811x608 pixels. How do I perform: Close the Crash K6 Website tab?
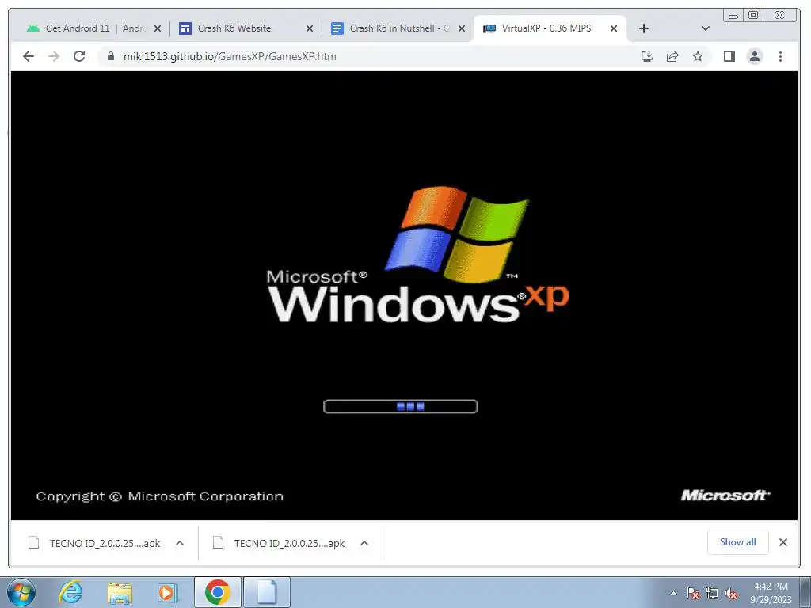310,28
